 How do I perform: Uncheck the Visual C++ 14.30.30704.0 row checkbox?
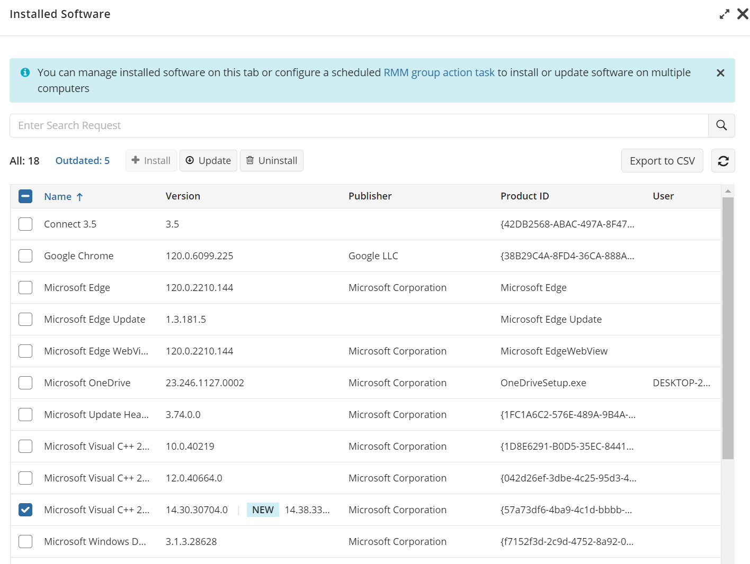pos(25,510)
